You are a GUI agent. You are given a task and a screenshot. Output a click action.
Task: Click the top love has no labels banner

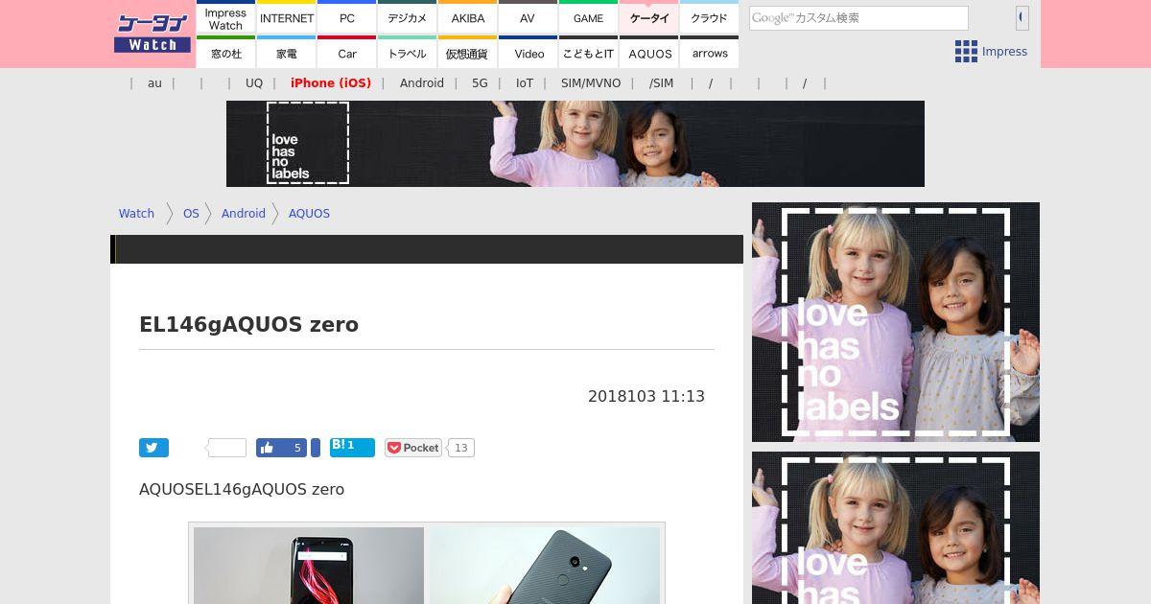pos(575,144)
